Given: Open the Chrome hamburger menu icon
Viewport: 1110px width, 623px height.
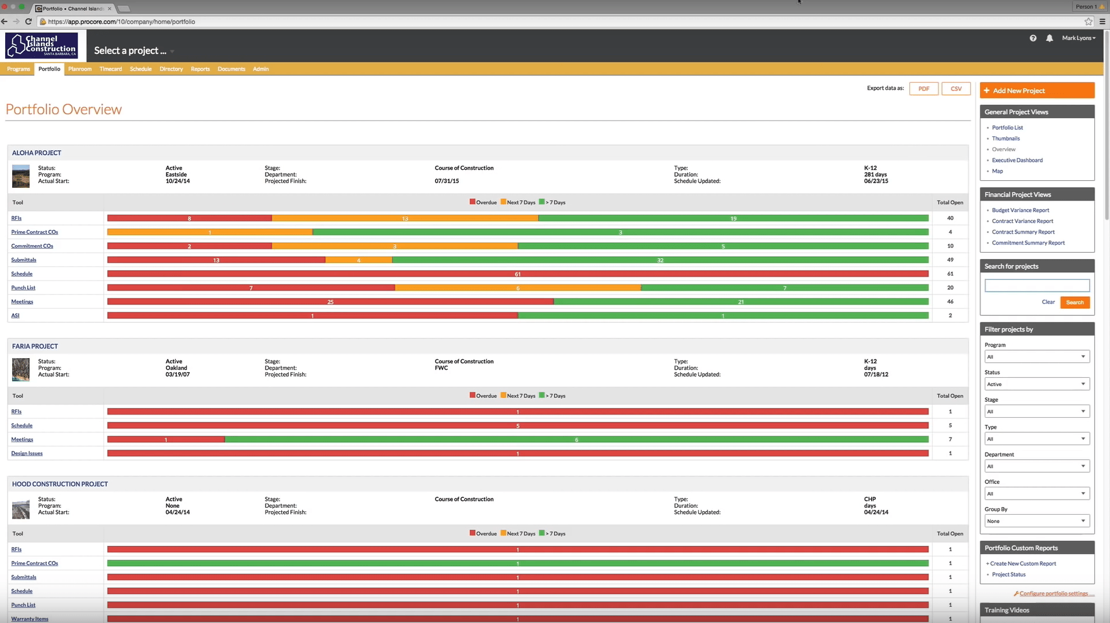Looking at the screenshot, I should pyautogui.click(x=1102, y=21).
